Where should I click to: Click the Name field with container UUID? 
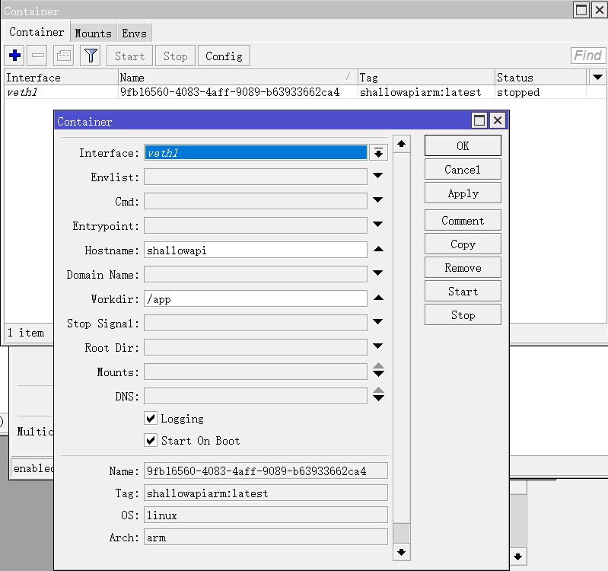tap(266, 471)
